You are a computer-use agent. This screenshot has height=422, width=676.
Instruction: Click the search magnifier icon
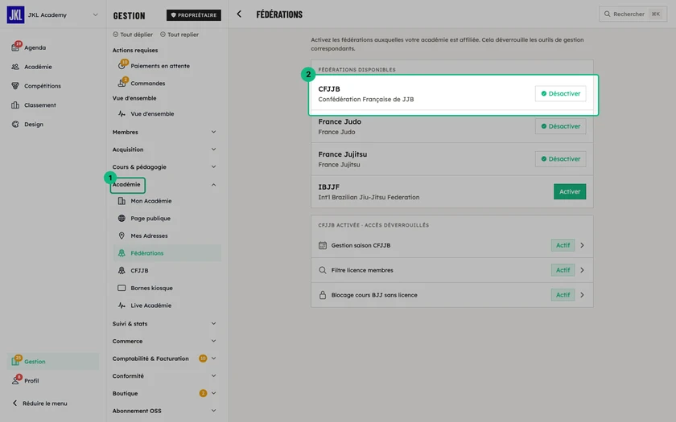pos(607,14)
